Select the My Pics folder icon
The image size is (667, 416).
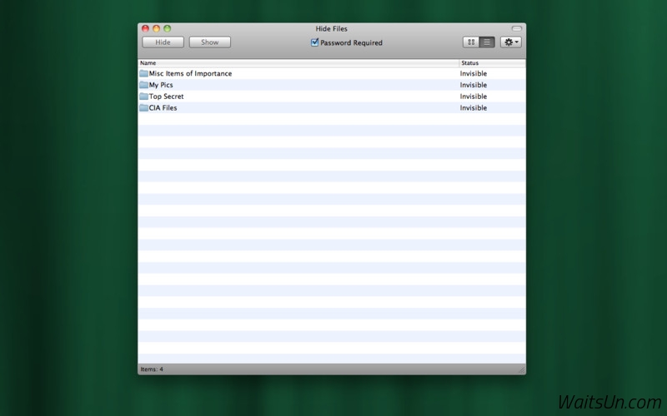pyautogui.click(x=143, y=85)
